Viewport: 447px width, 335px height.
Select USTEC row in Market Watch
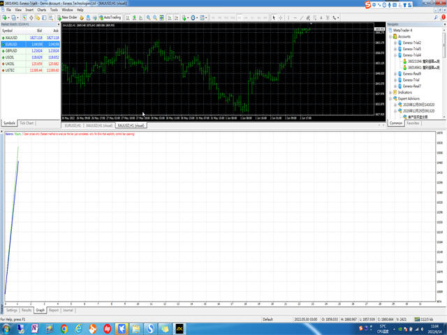tap(30, 70)
